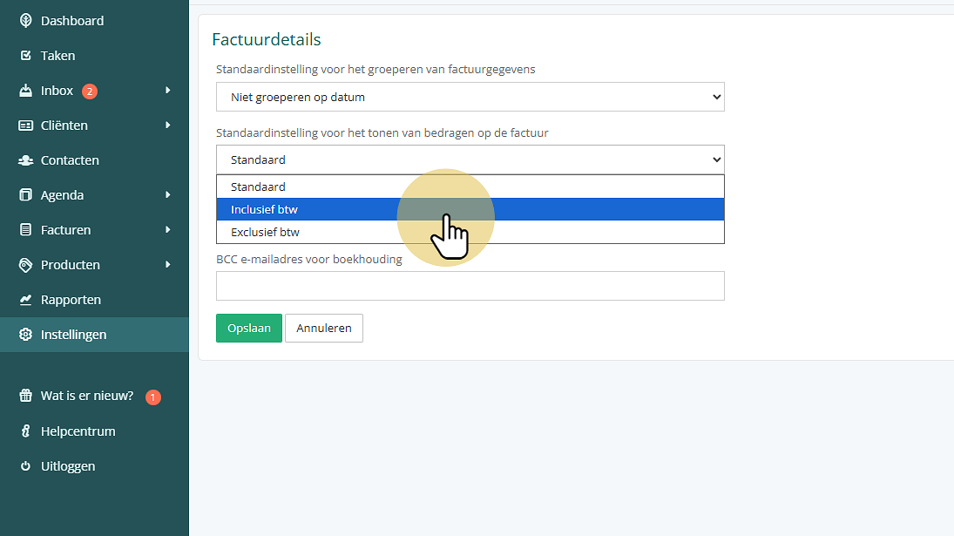This screenshot has height=536, width=954.
Task: Click the Cliënten card icon
Action: click(x=25, y=126)
